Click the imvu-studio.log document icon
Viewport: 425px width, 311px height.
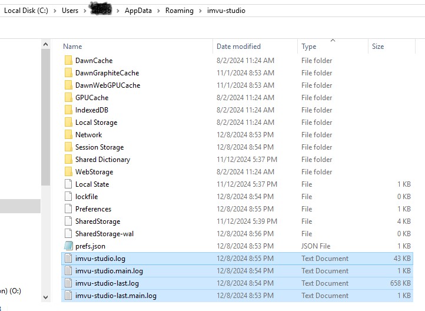68,259
